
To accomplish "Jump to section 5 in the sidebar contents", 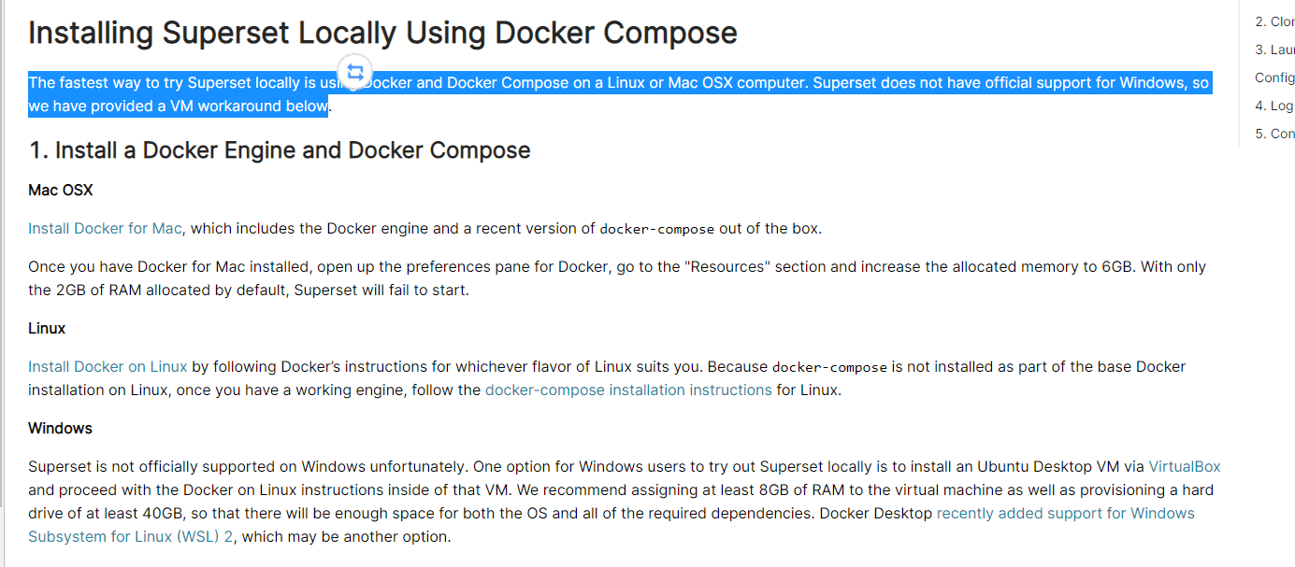I will [x=1274, y=134].
